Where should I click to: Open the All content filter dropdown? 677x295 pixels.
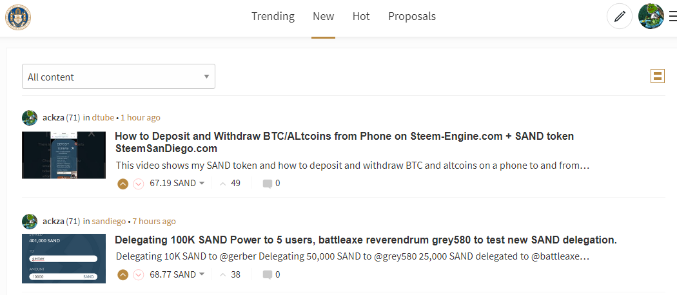[x=119, y=77]
